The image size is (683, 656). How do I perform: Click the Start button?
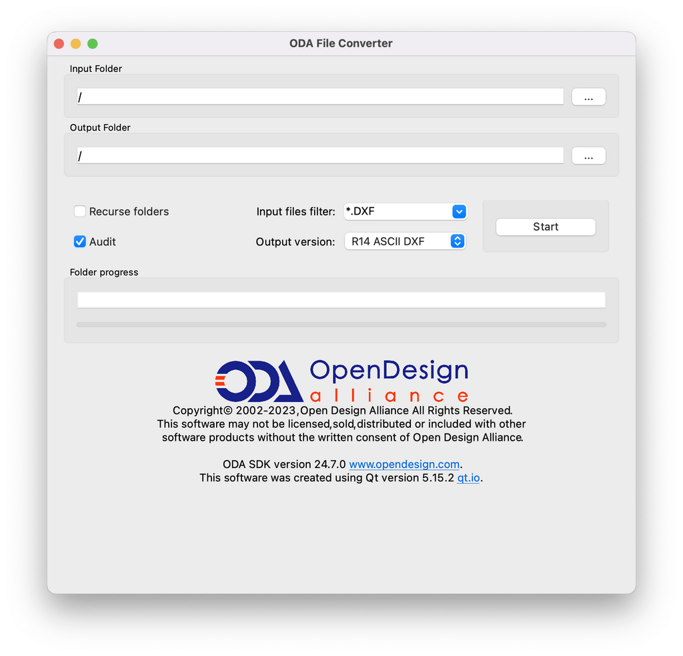click(x=546, y=227)
